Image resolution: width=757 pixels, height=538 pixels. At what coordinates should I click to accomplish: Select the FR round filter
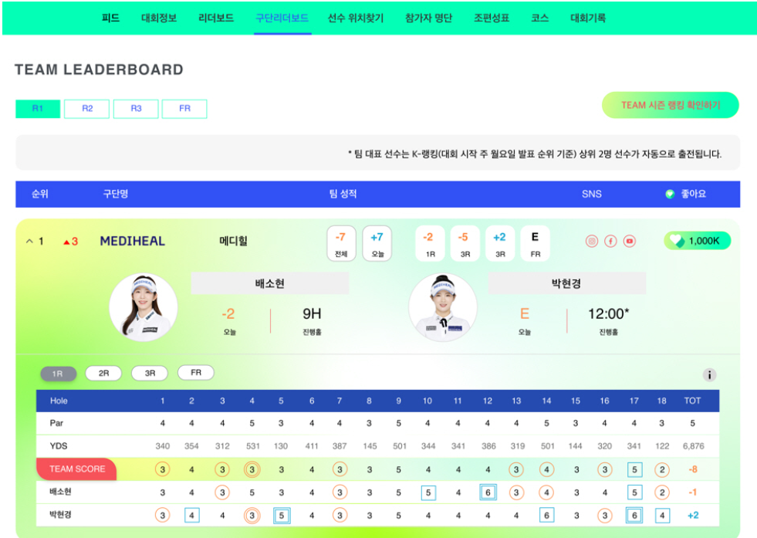(184, 109)
